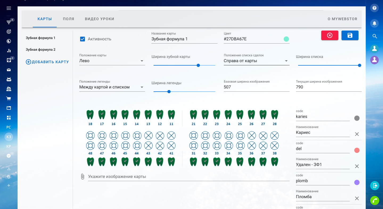Screen dimensions: 383x209
Task: Toggle the Активность checkbox
Action: click(83, 39)
